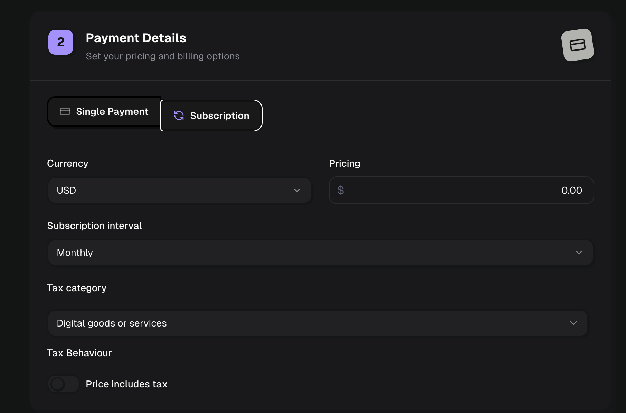The height and width of the screenshot is (413, 626).
Task: Enable the Price includes tax toggle
Action: tap(63, 384)
